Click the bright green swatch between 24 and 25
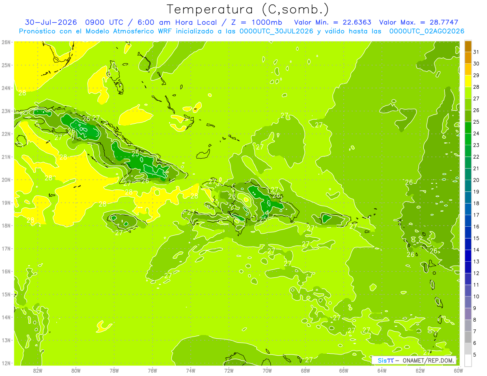 (x=468, y=128)
